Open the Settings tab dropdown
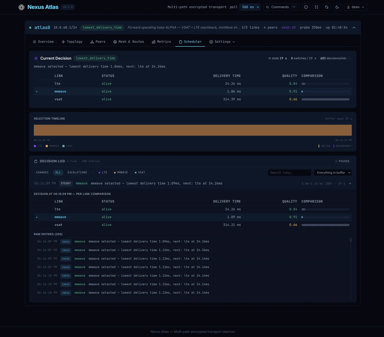Screen dimensions: 384x337 point(222,42)
